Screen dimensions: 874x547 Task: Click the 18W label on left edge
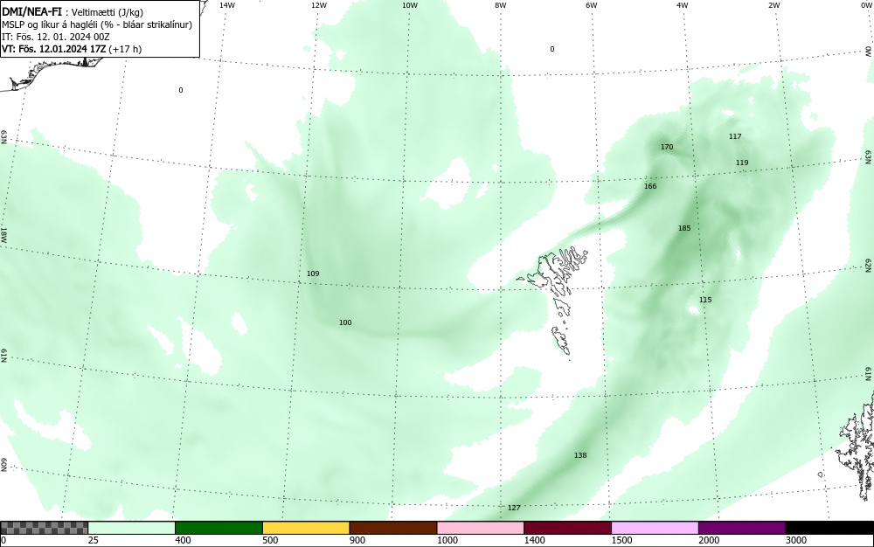pyautogui.click(x=3, y=234)
